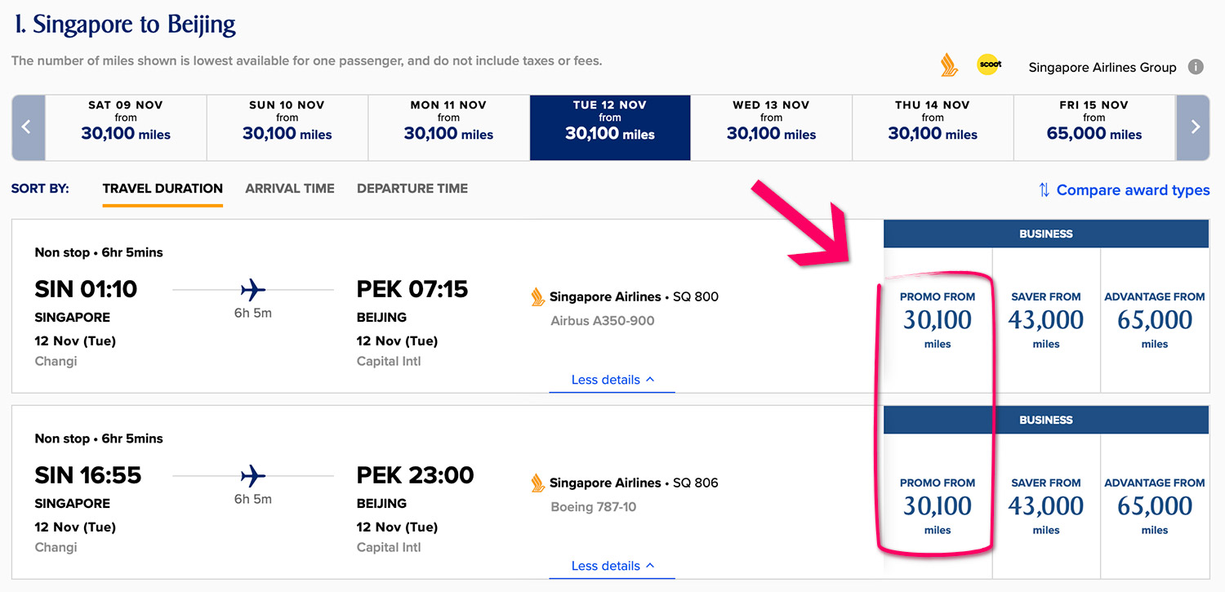
Task: Select the FRI 15 NOV date tab
Action: [1094, 127]
